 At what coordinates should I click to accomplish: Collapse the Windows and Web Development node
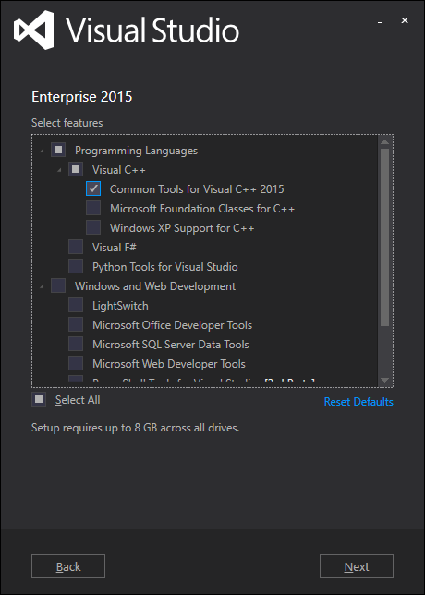42,286
